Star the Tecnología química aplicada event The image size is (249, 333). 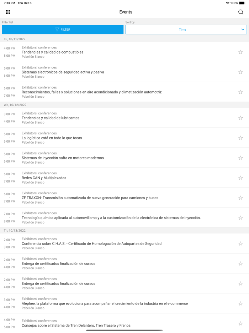click(240, 218)
